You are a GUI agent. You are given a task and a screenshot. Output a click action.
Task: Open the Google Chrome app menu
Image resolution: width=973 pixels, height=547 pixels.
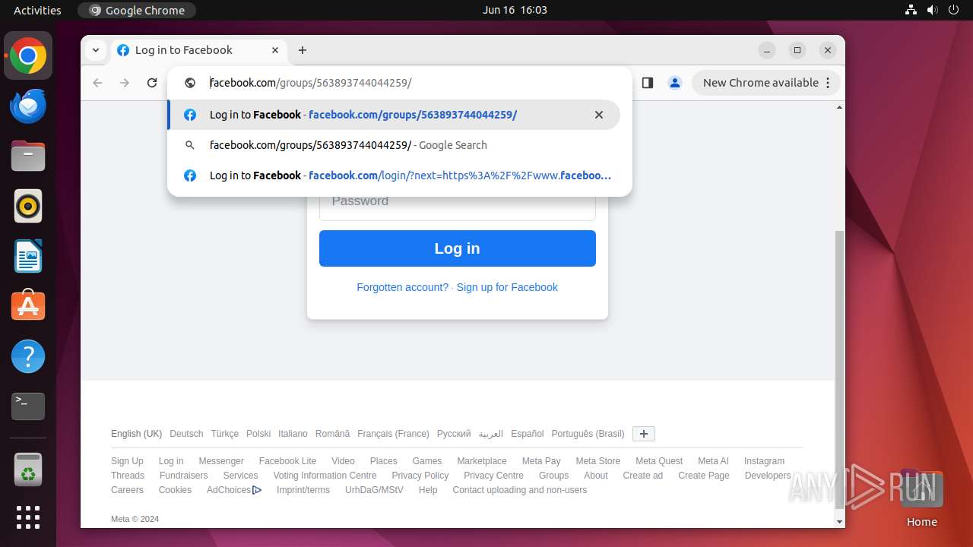[137, 10]
